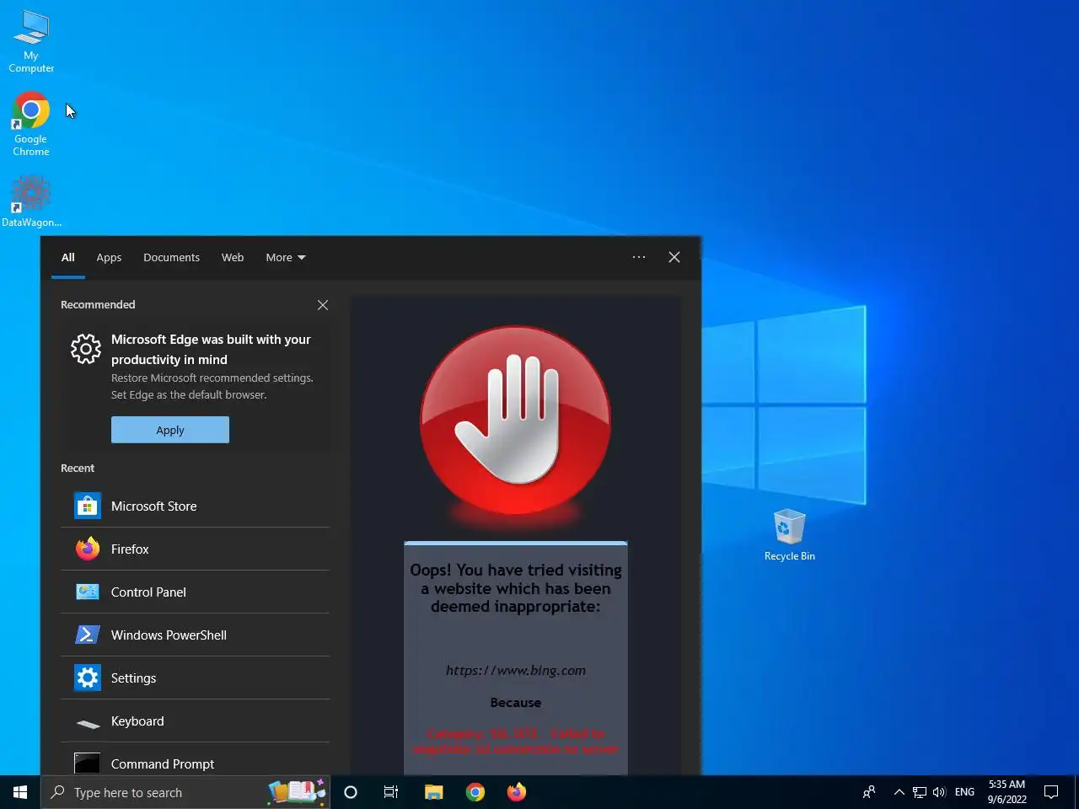
Task: Click the 'Oops! You have tried visiting' message
Action: (x=516, y=588)
